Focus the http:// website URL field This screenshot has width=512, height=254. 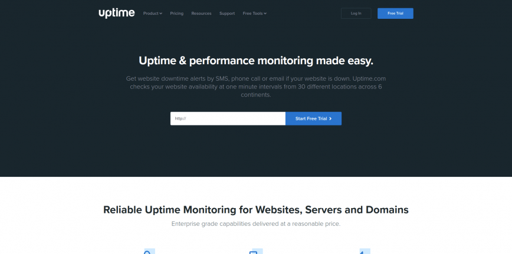pos(228,118)
